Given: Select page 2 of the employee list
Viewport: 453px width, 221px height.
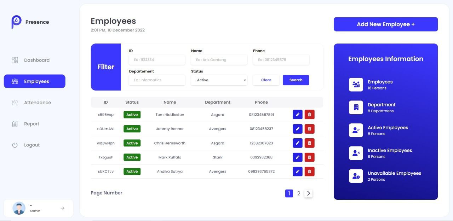Looking at the screenshot, I should [x=299, y=193].
